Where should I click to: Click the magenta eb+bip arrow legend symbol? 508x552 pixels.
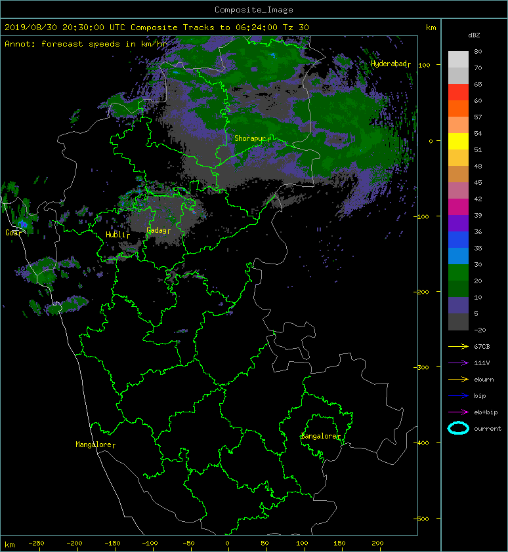point(458,412)
